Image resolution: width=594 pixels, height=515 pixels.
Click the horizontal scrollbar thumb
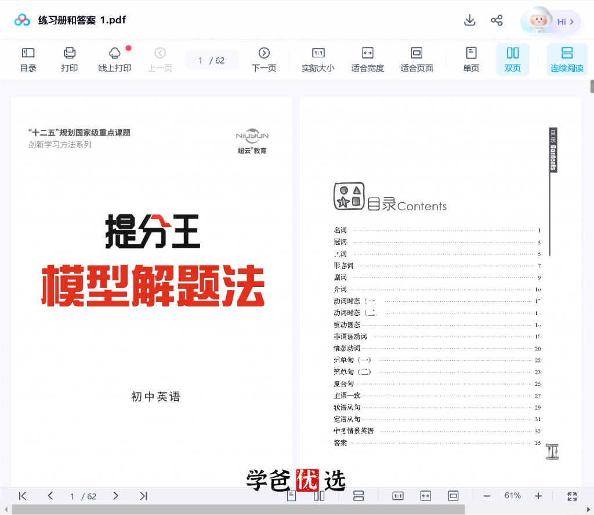click(x=238, y=509)
